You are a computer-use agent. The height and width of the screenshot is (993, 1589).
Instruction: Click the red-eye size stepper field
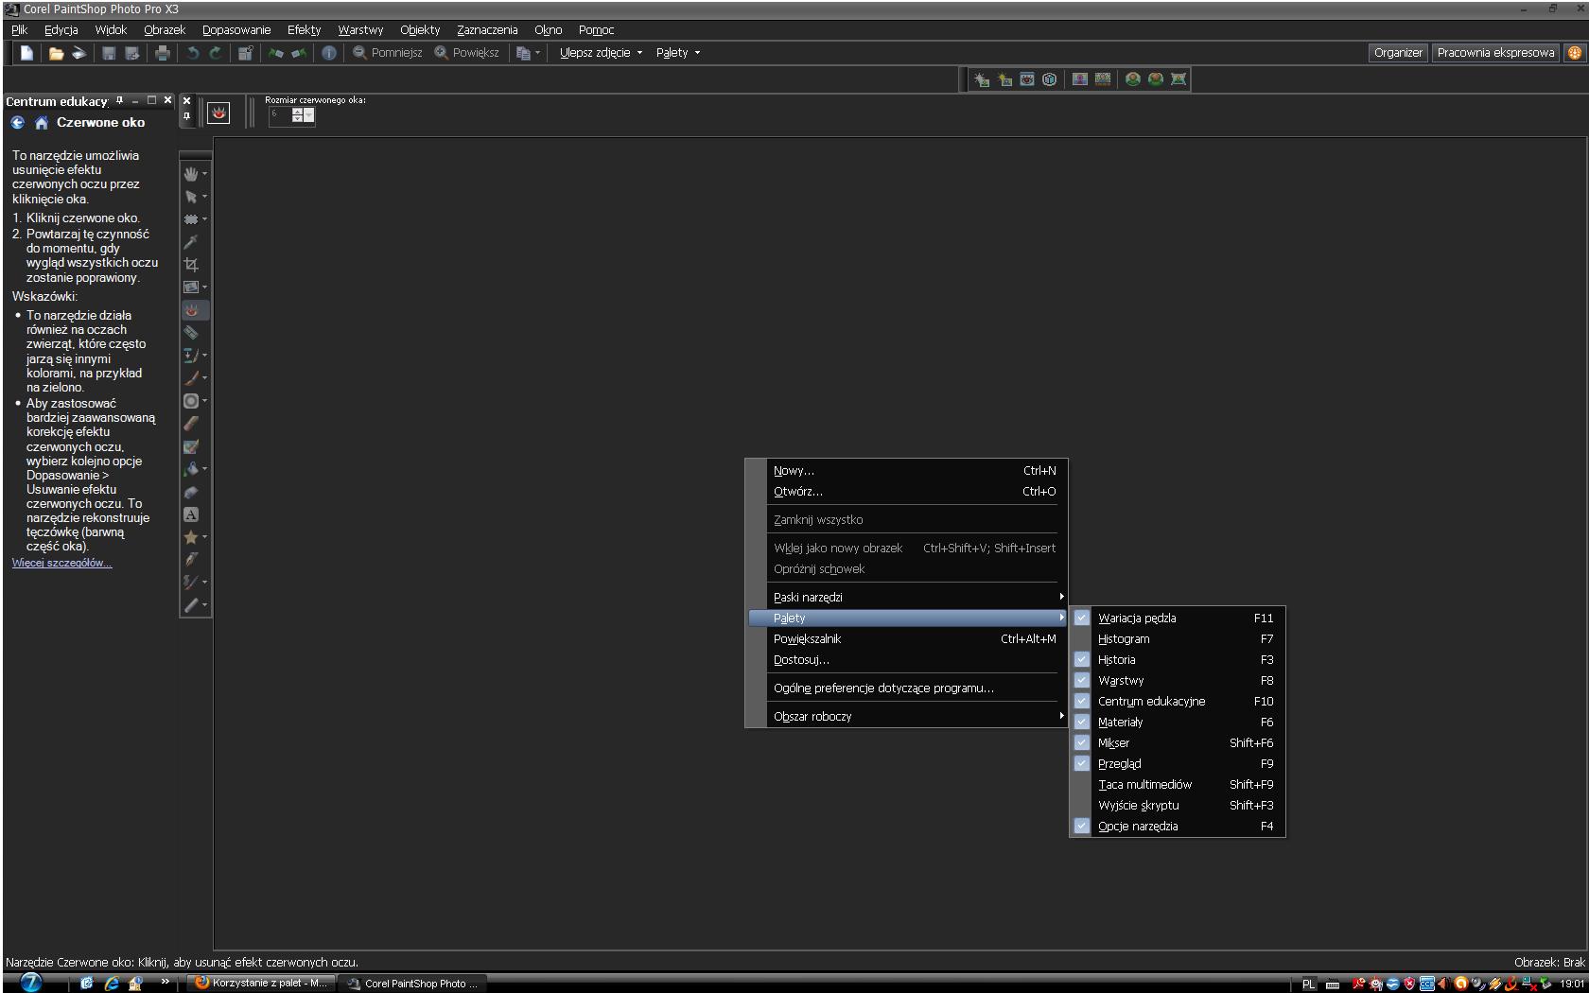pyautogui.click(x=279, y=115)
